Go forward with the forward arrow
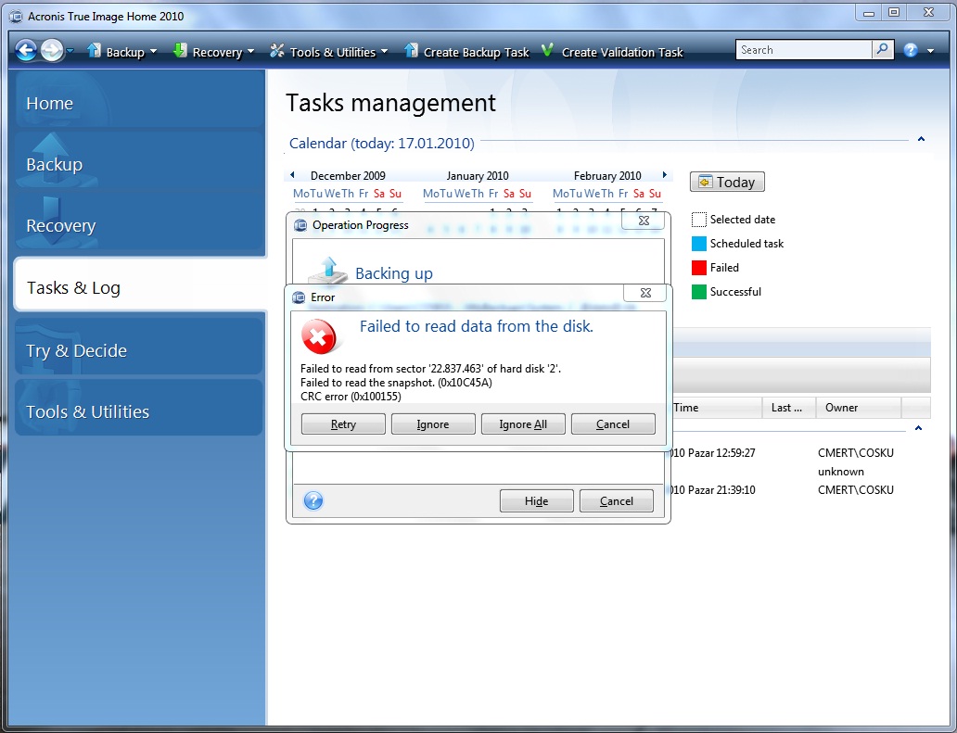 (52, 50)
